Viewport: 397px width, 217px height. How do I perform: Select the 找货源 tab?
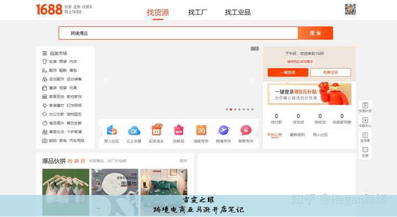tap(158, 12)
